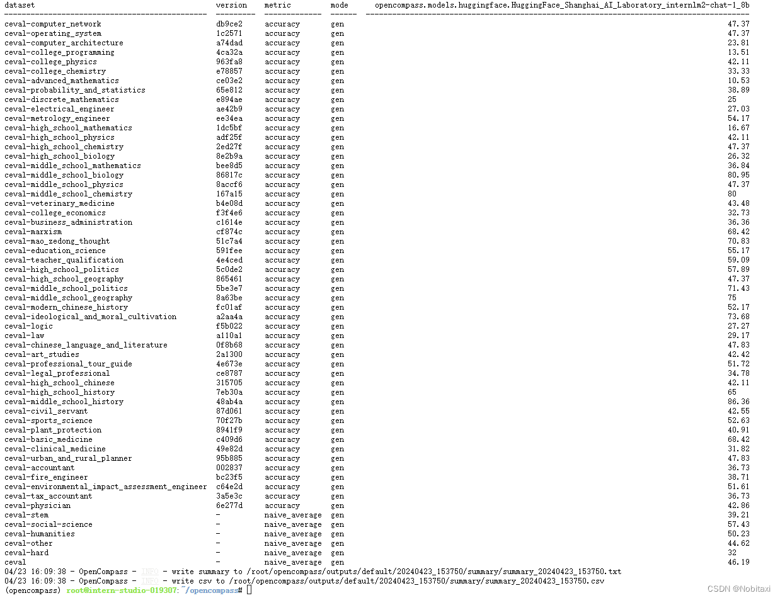Click score 65 for ceval-high_school_history
The width and height of the screenshot is (780, 598).
(x=731, y=392)
